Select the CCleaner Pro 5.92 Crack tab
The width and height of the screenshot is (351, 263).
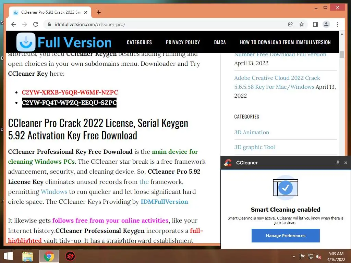point(50,12)
